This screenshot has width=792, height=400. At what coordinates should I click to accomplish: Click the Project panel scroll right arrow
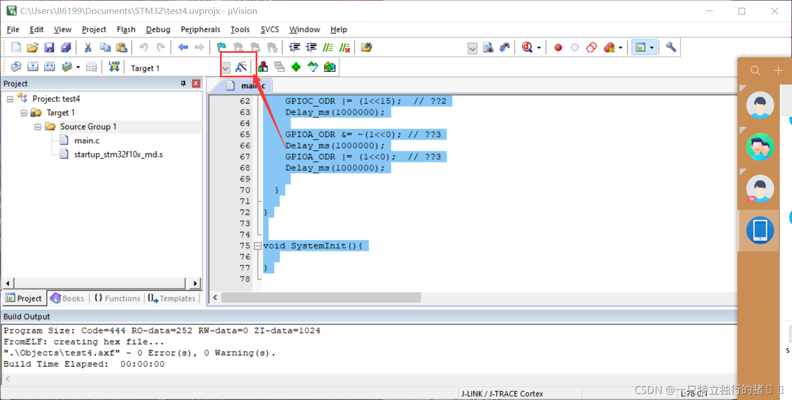195,283
